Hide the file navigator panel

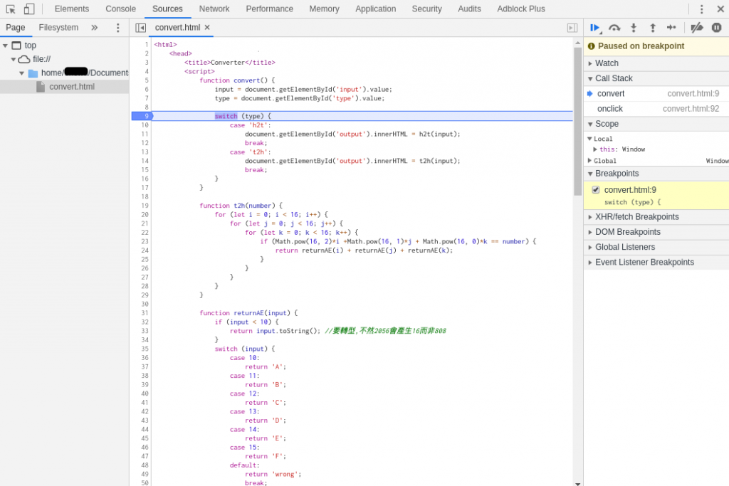click(140, 28)
